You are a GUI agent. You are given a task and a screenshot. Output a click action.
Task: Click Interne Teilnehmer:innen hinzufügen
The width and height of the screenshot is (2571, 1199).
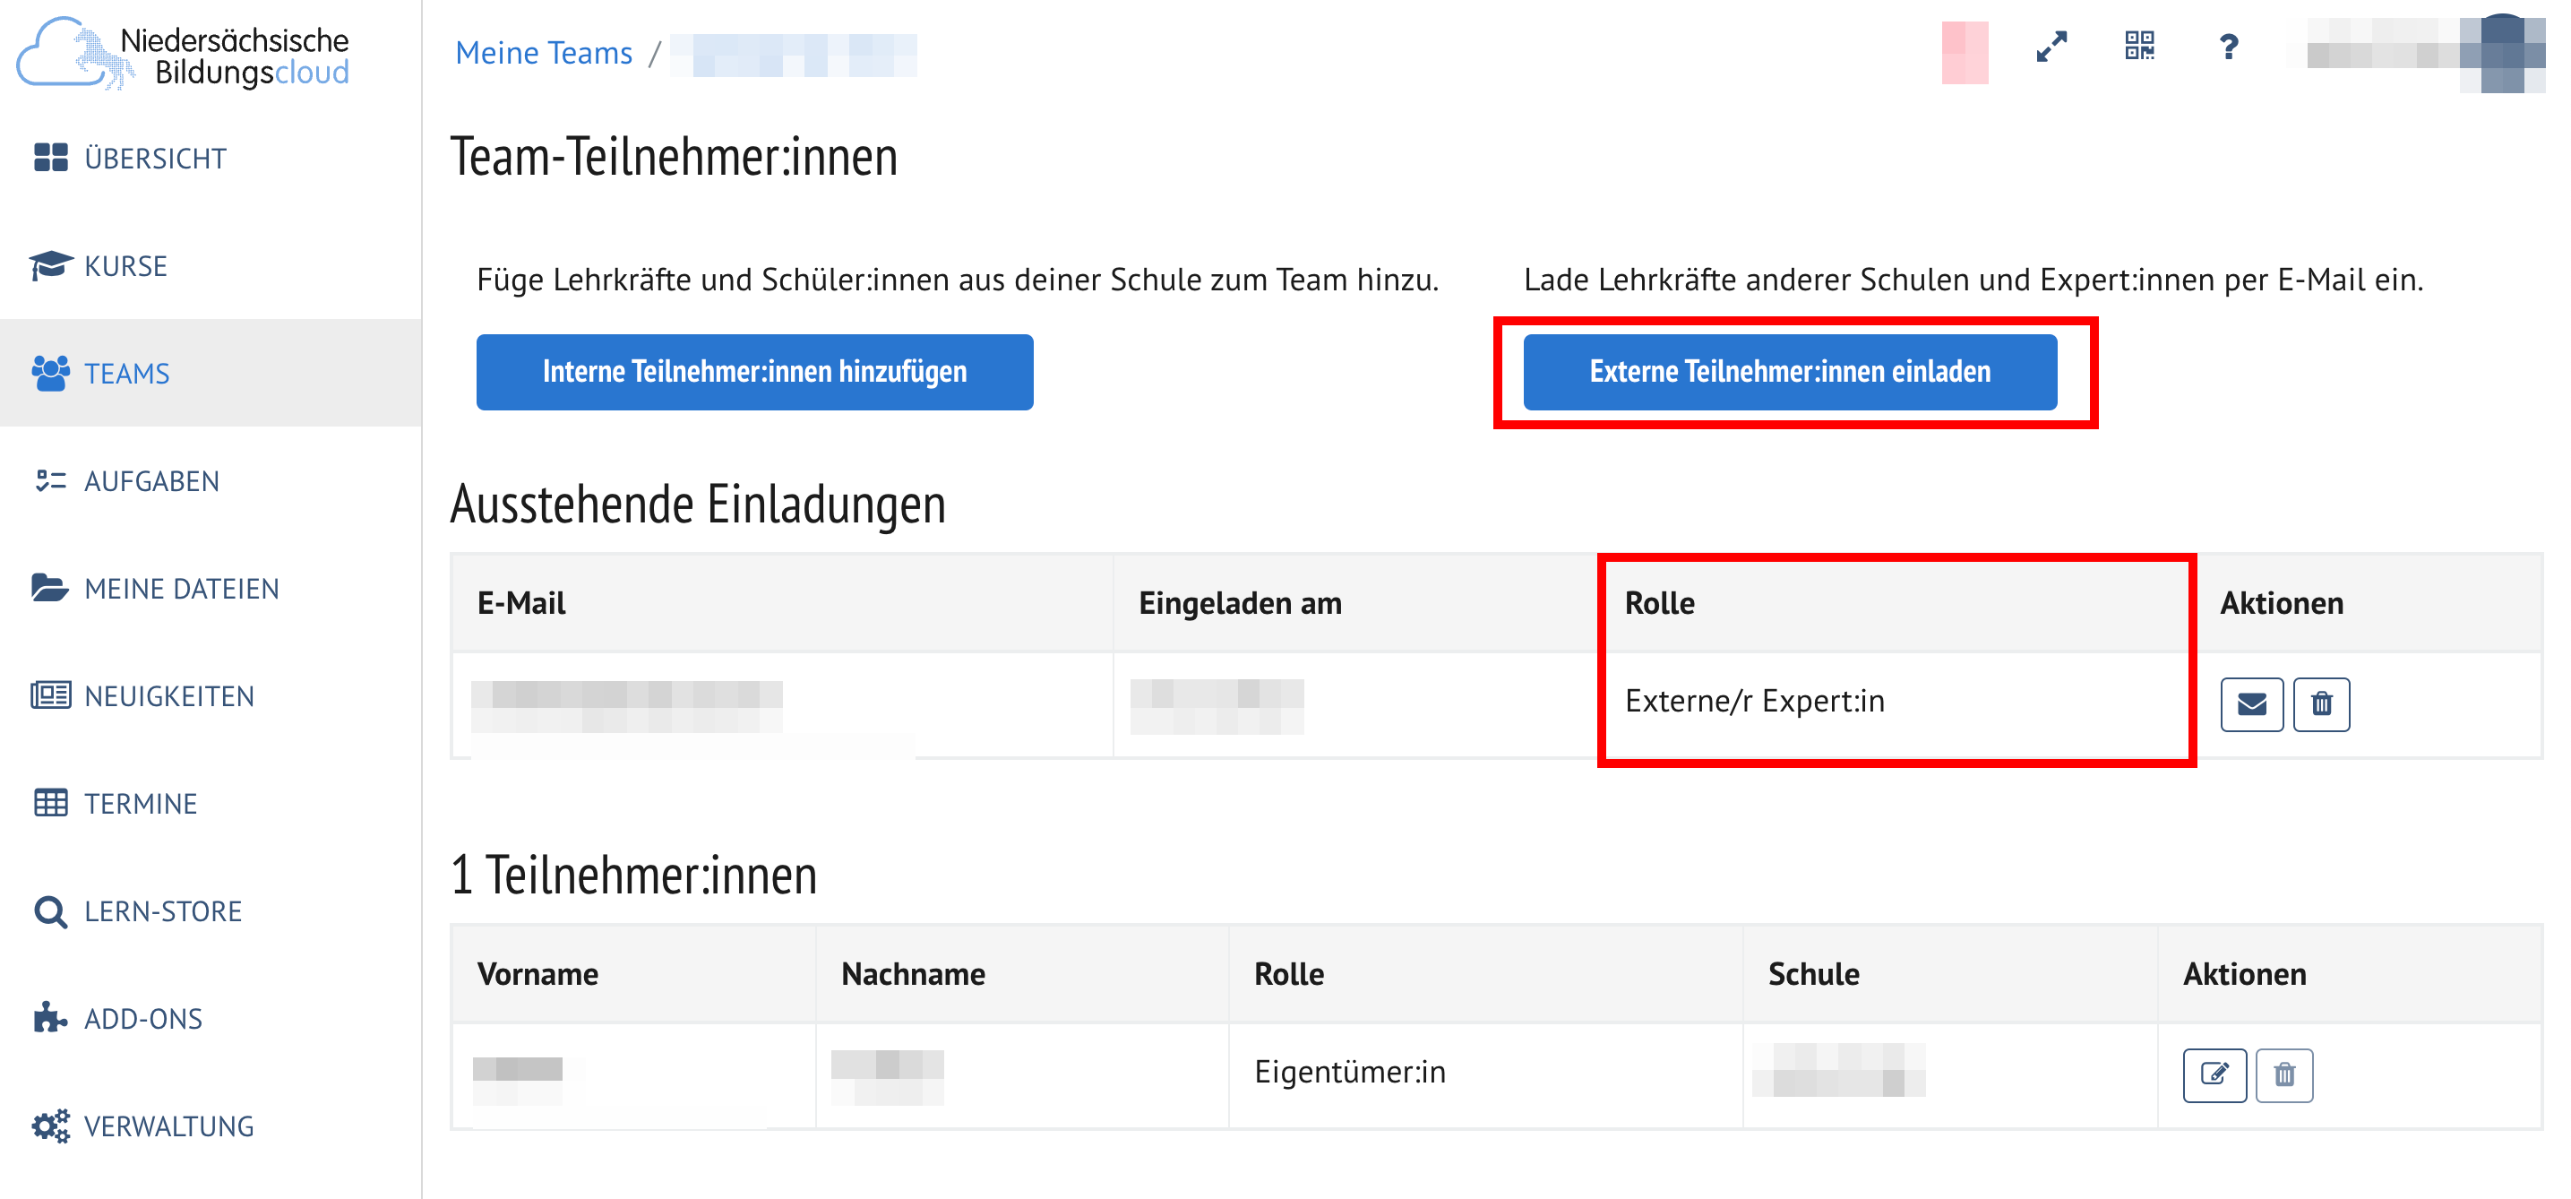tap(754, 370)
